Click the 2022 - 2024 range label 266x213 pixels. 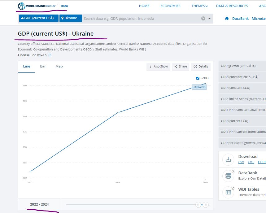coord(39,204)
